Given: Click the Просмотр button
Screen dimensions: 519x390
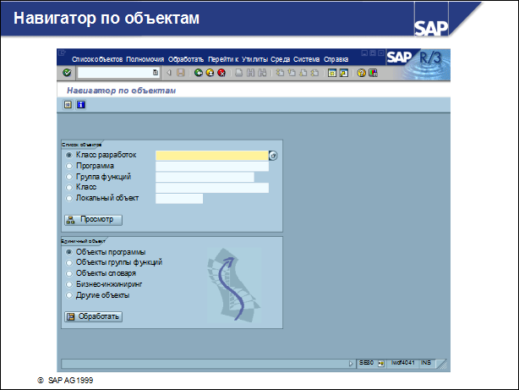Looking at the screenshot, I should point(94,220).
